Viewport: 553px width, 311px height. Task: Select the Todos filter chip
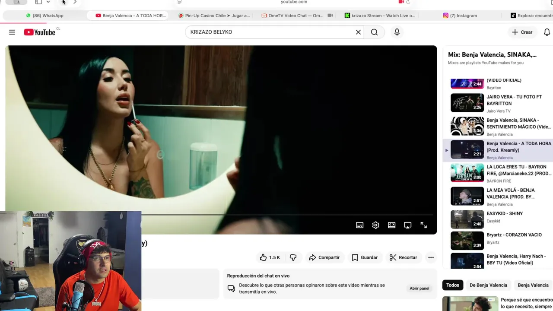coord(453,285)
